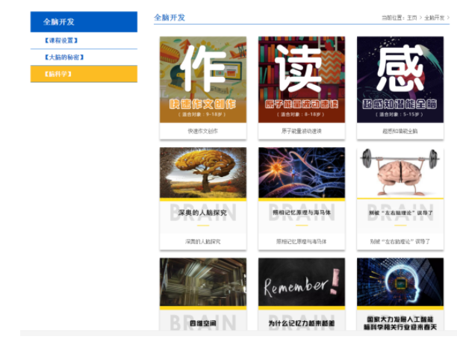457x342 pixels.
Task: Open the 超感知潜能全脑 course image
Action: click(x=400, y=79)
